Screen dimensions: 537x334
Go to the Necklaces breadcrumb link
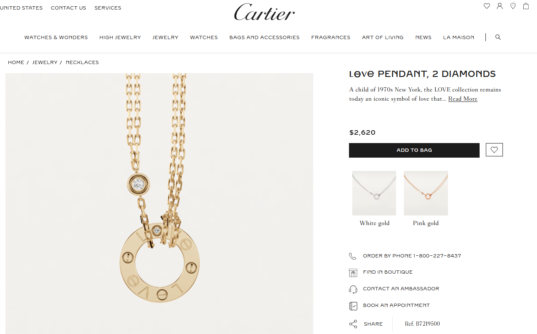click(x=82, y=62)
